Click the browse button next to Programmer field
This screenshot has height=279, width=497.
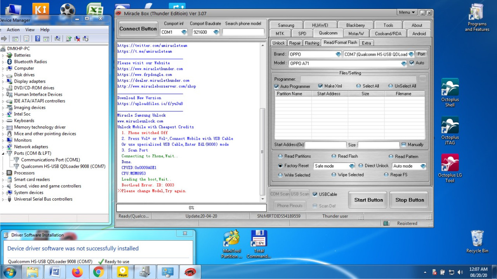422,79
